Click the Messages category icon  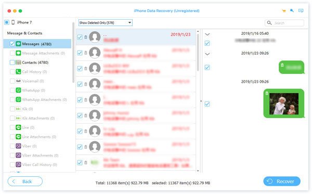[x=19, y=44]
